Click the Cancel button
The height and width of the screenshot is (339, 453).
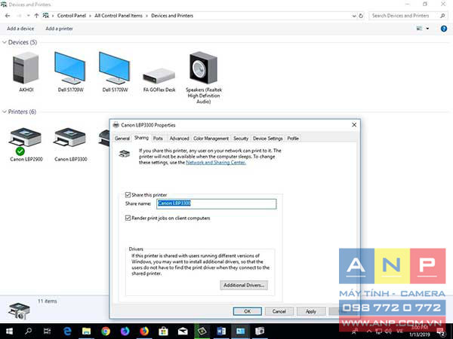(x=279, y=311)
